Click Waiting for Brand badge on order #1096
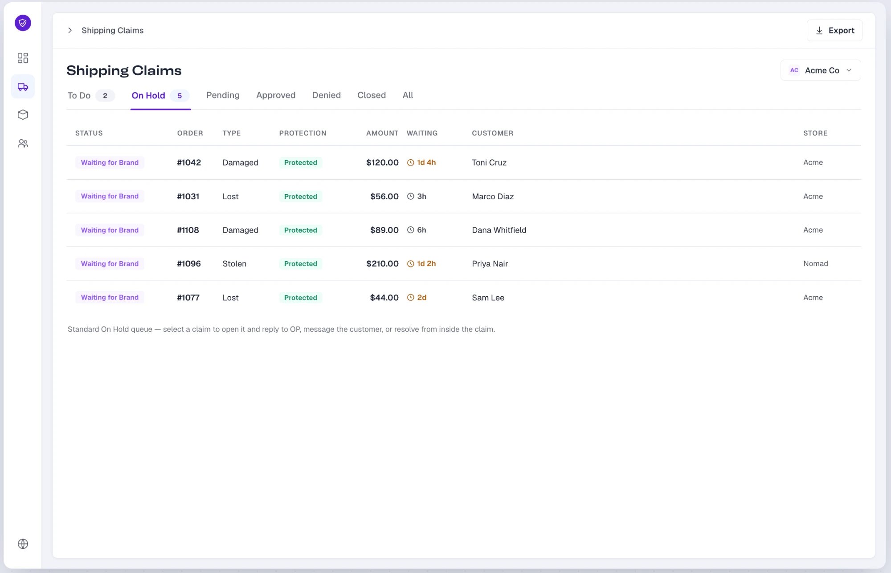Image resolution: width=891 pixels, height=573 pixels. coord(110,264)
